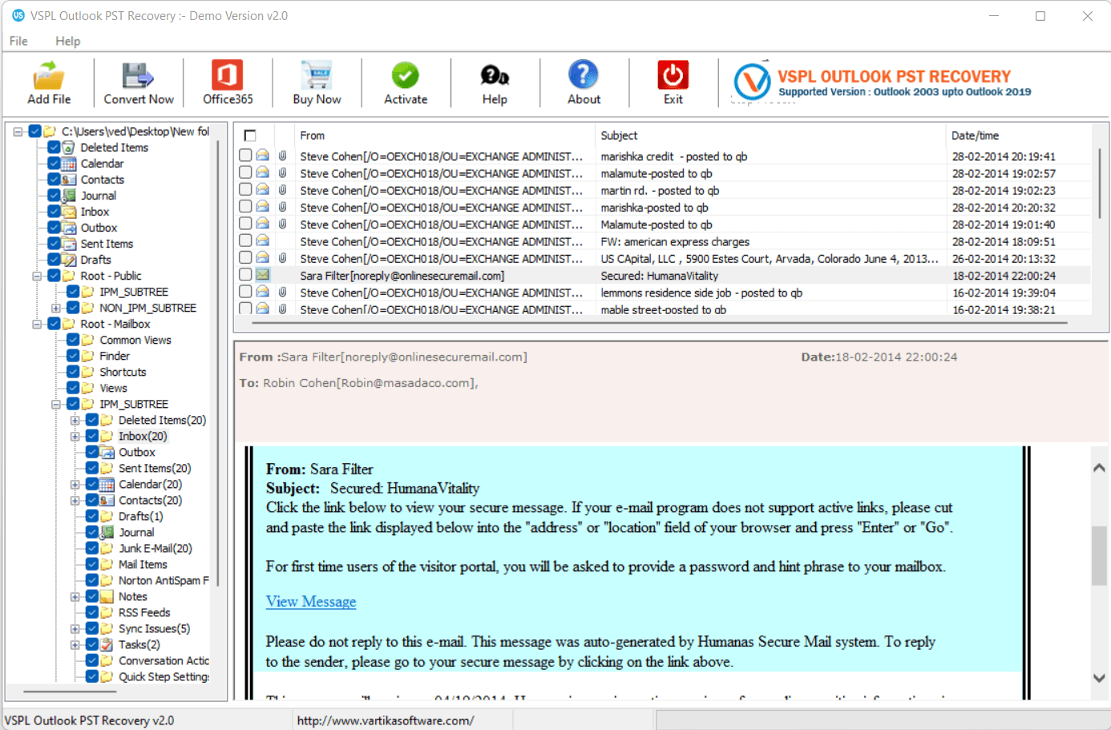1111x730 pixels.
Task: Open the Help toolbar icon
Action: 495,75
